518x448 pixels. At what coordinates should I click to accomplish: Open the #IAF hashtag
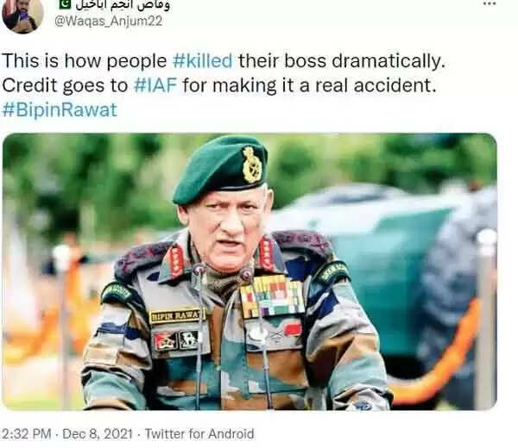pyautogui.click(x=155, y=85)
